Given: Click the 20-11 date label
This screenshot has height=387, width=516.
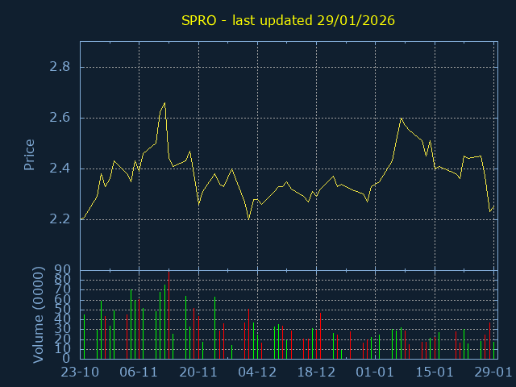Looking at the screenshot, I should coord(198,372).
